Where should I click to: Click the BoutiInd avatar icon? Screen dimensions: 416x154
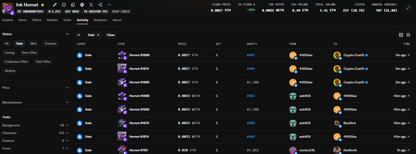337,123
